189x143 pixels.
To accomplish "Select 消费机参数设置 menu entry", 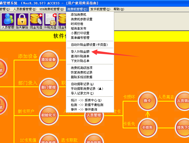I will pyautogui.click(x=82, y=19).
